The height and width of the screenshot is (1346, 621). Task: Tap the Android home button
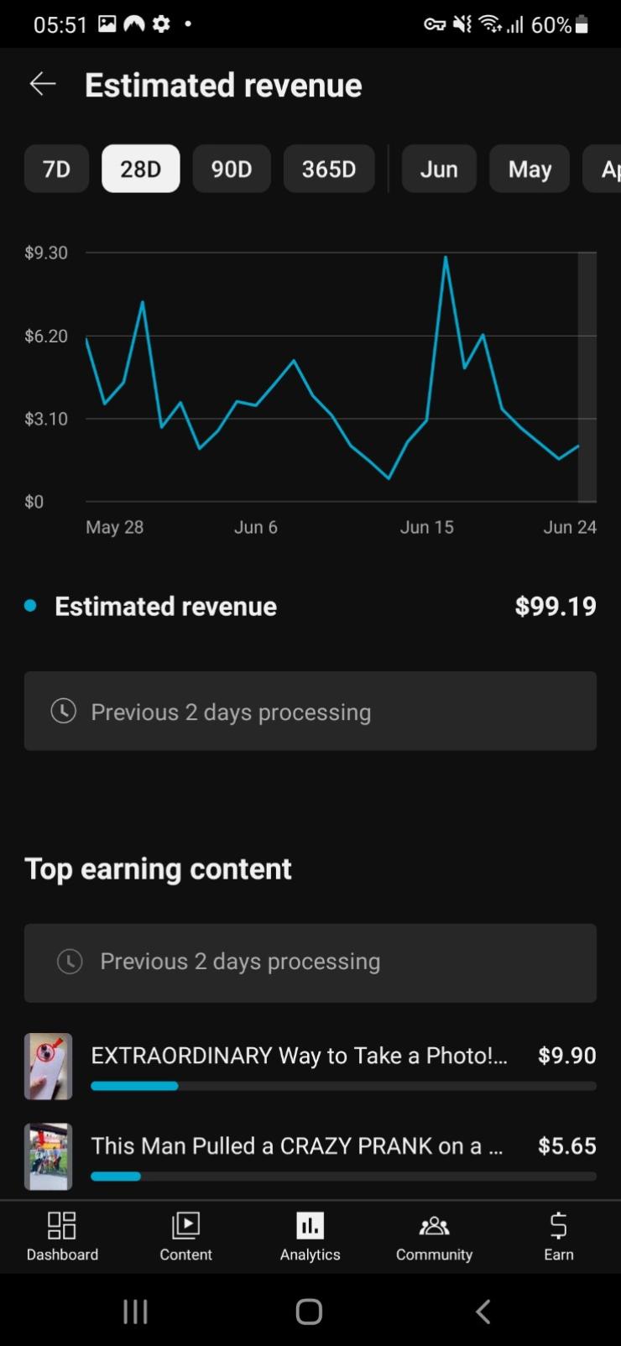[x=309, y=1311]
